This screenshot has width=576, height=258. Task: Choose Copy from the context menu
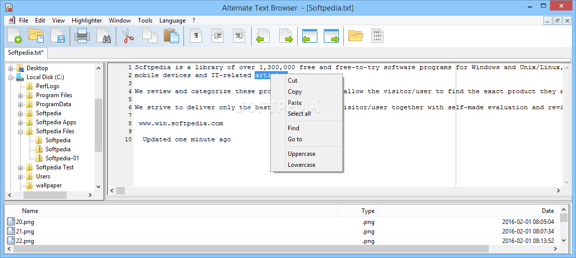pyautogui.click(x=306, y=92)
